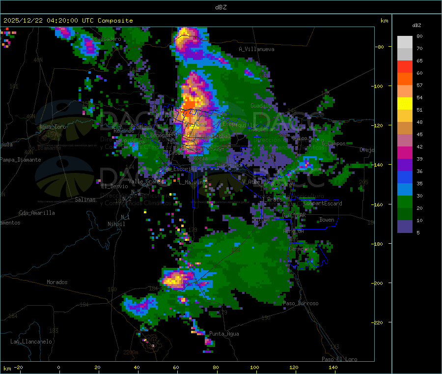The width and height of the screenshot is (442, 374).
Task: Click the G_Campos map label
Action: pyautogui.click(x=333, y=144)
